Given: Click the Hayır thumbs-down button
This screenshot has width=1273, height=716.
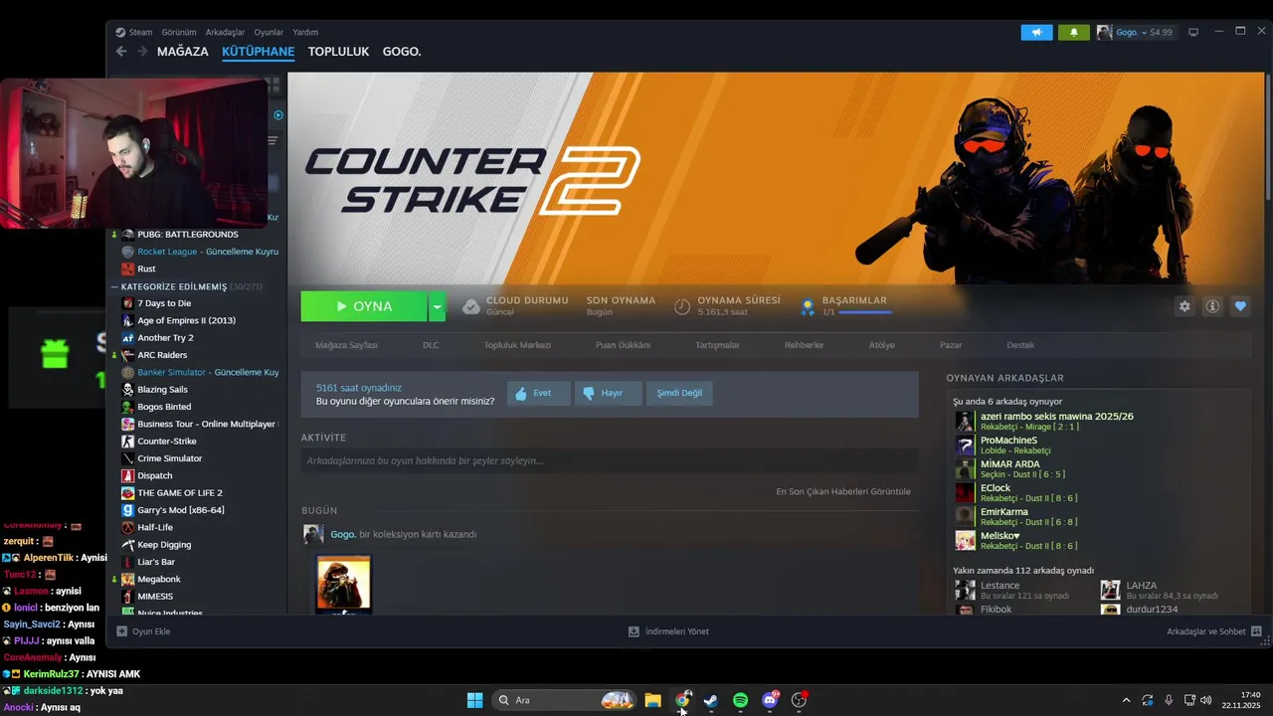Looking at the screenshot, I should click(608, 393).
